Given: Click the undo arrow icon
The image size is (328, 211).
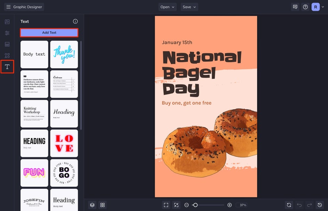Looking at the screenshot, I should click(x=299, y=205).
